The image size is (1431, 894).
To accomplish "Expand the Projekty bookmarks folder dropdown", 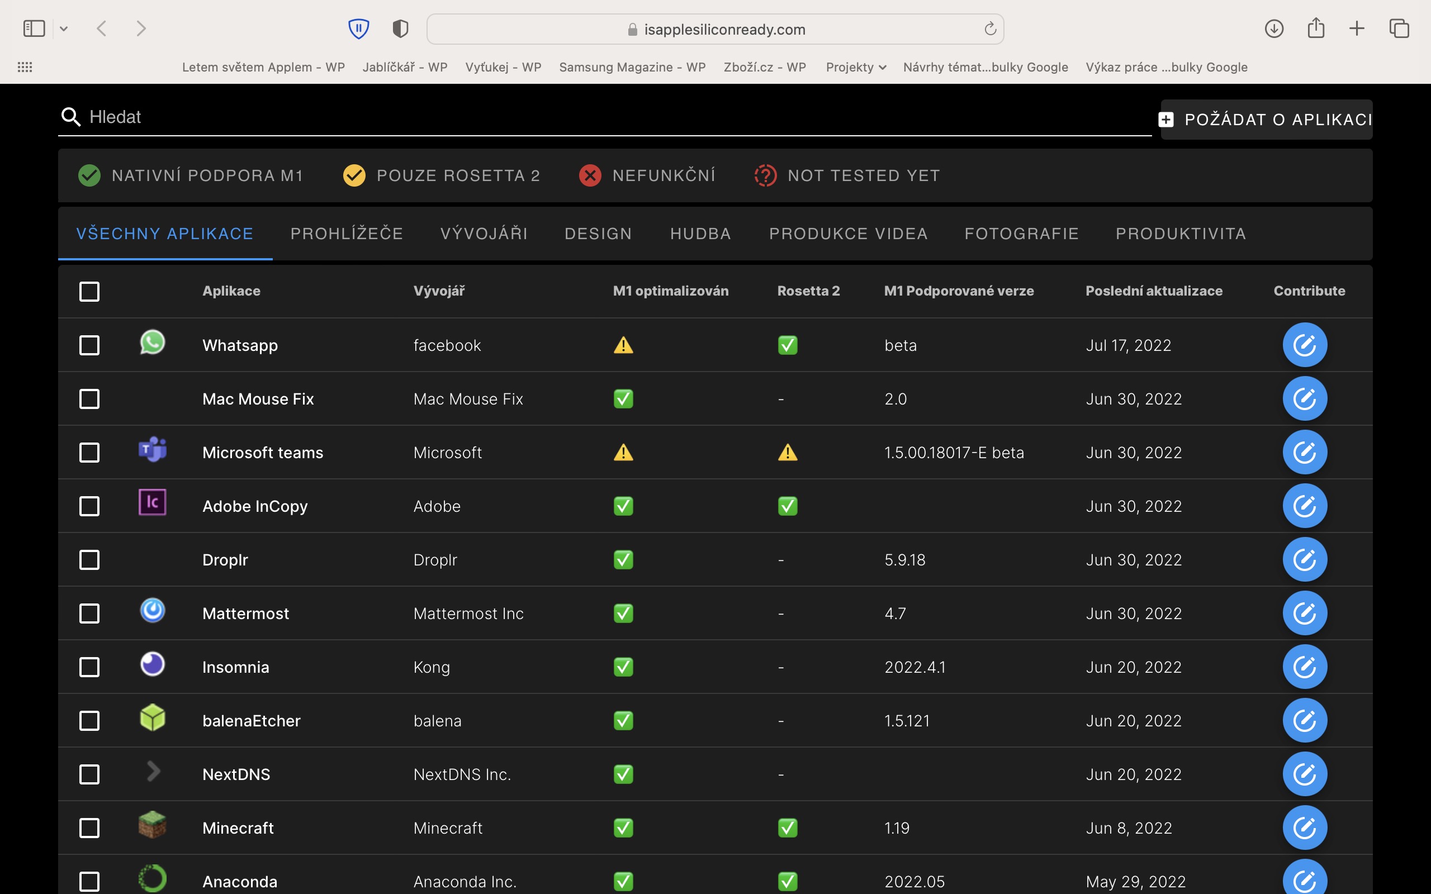I will pyautogui.click(x=856, y=68).
